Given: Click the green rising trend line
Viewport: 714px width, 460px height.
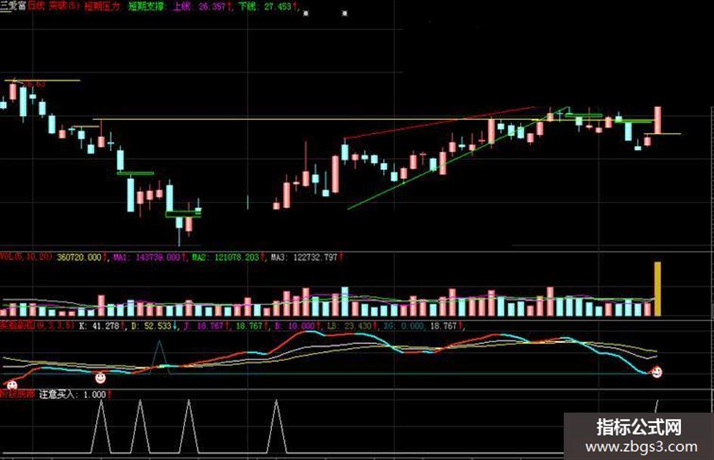Looking at the screenshot, I should pyautogui.click(x=458, y=158).
